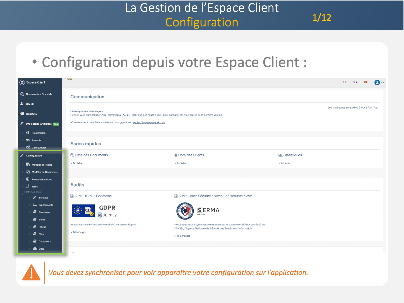The image size is (404, 303).
Task: Click the SERMA group ANSSI logo
Action: (x=198, y=211)
